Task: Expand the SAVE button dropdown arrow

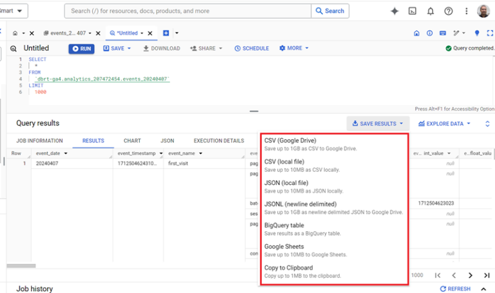Action: point(129,48)
